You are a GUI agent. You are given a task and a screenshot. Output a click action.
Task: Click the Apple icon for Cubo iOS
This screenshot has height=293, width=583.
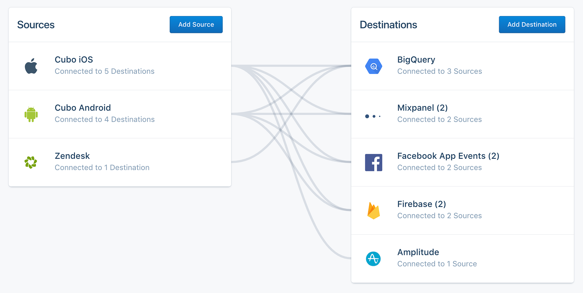31,66
